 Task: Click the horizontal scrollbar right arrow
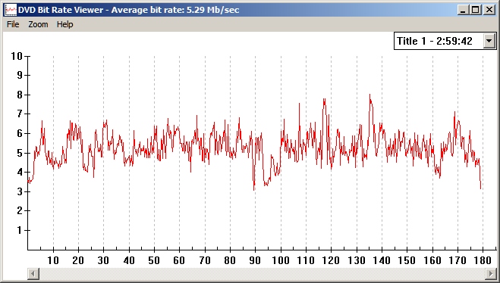[491, 273]
